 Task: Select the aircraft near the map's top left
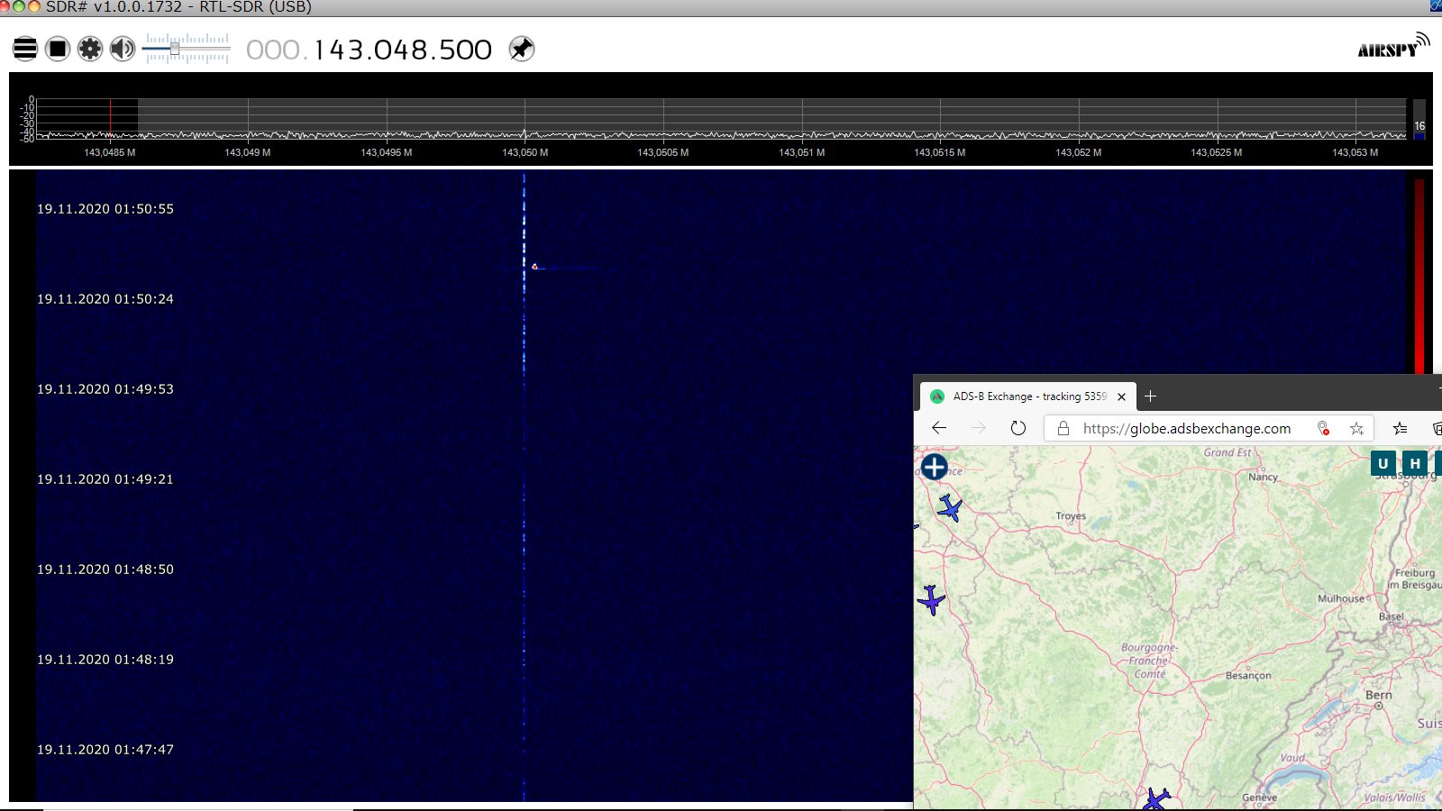pos(950,507)
